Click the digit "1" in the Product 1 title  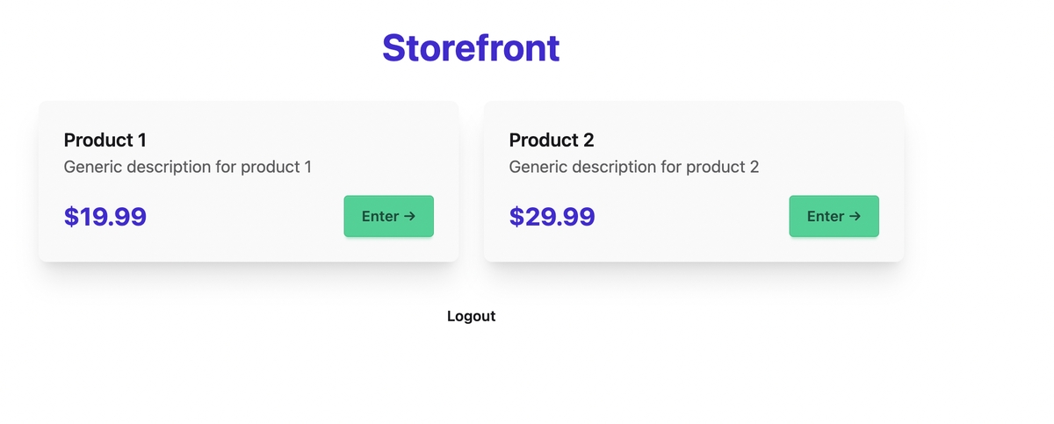tap(141, 140)
